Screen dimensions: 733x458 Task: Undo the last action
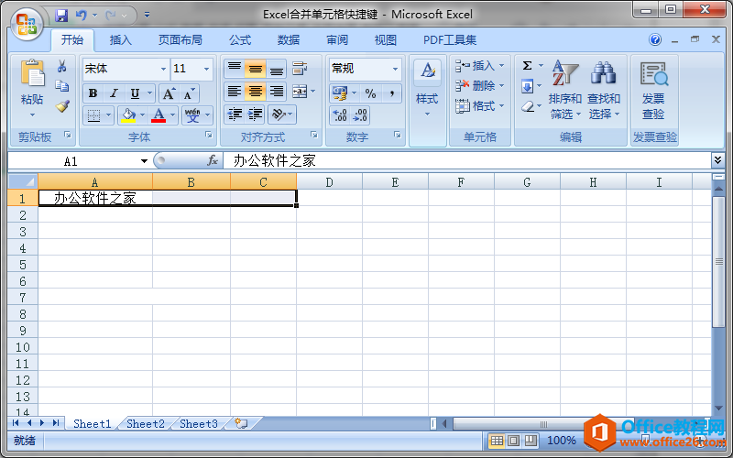(x=82, y=15)
